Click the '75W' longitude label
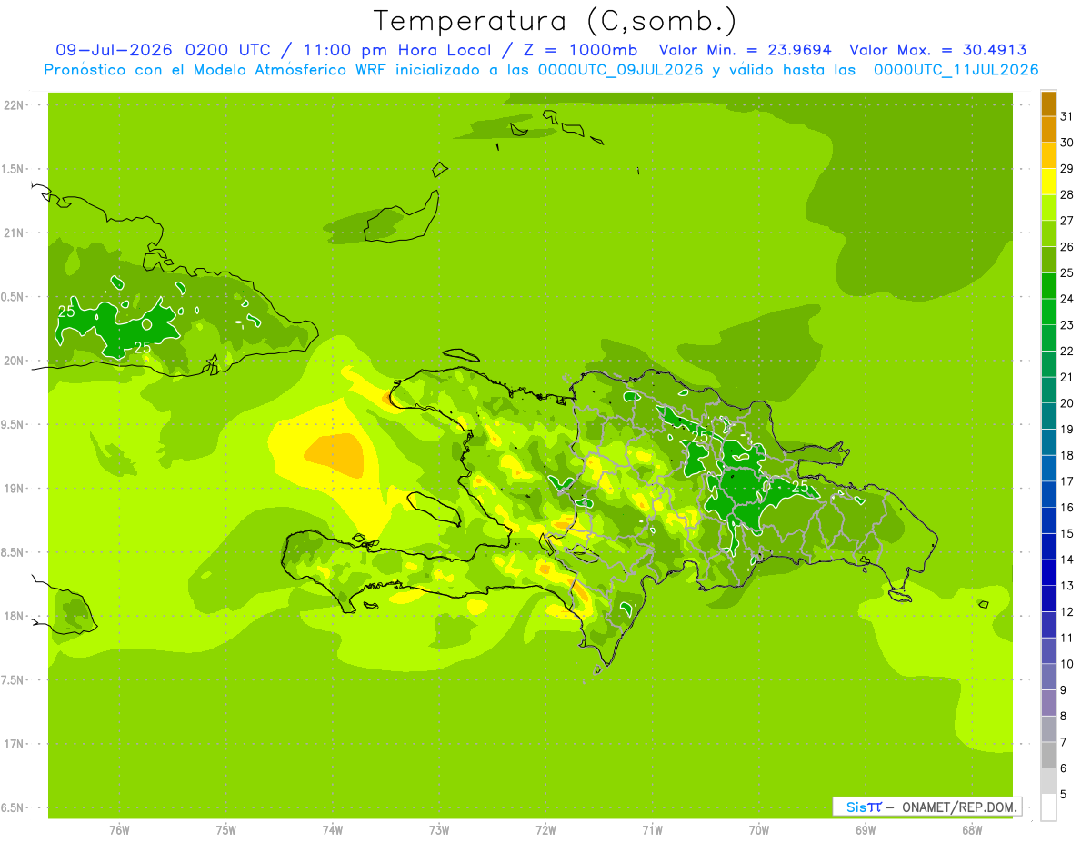1091x842 pixels. pyautogui.click(x=226, y=829)
